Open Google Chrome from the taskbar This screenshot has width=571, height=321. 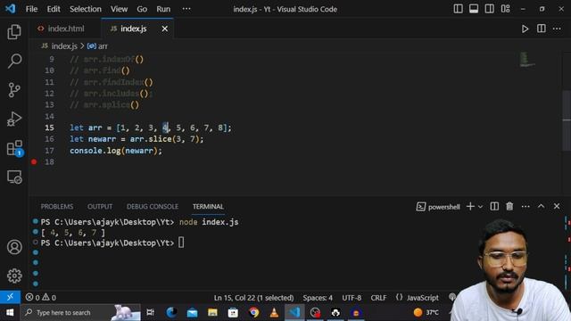click(253, 312)
